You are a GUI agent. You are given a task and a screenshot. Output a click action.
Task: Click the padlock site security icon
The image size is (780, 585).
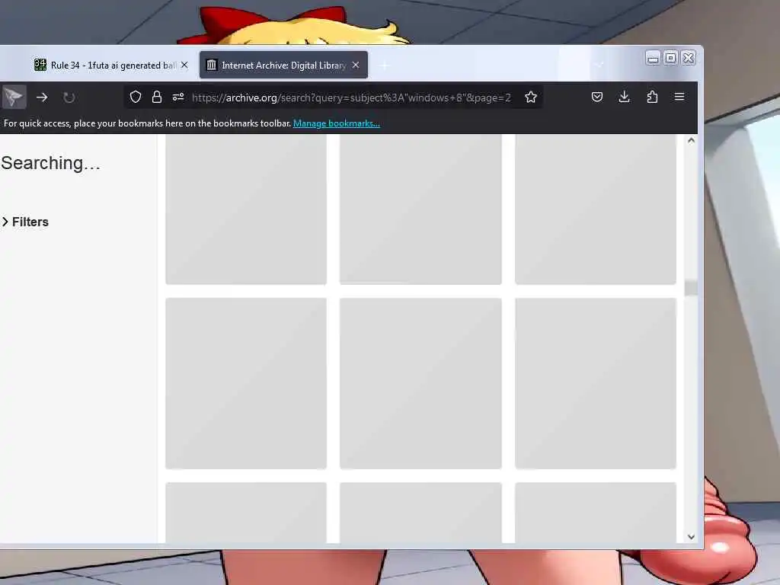pos(157,97)
